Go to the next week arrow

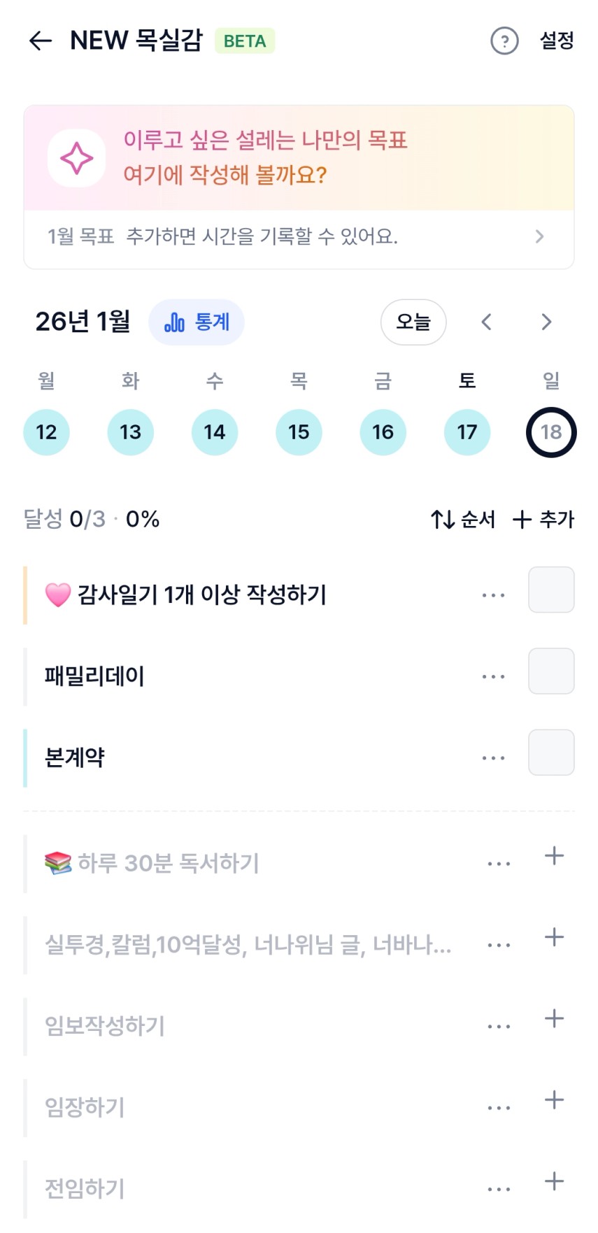tap(546, 322)
